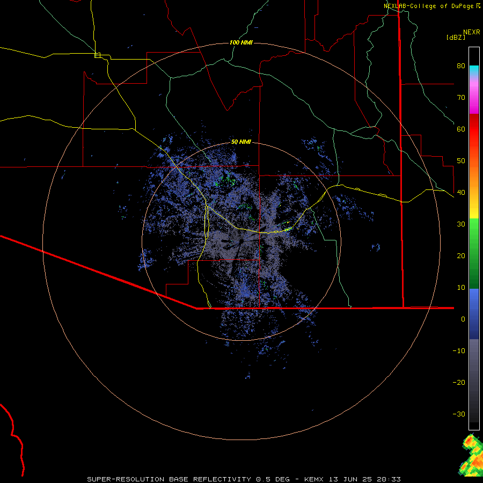Click the -10 dBZ scale value
Viewport: 483px width, 483px height.
pyautogui.click(x=459, y=351)
